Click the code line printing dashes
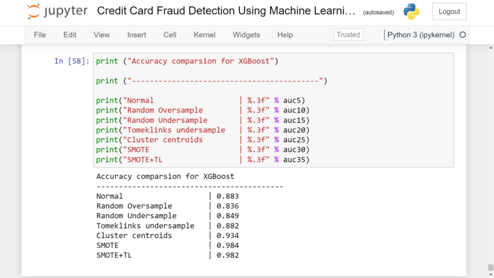 click(x=212, y=81)
